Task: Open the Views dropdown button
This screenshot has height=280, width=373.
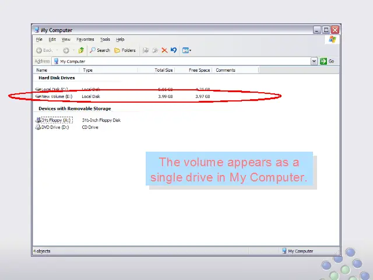Action: [186, 50]
